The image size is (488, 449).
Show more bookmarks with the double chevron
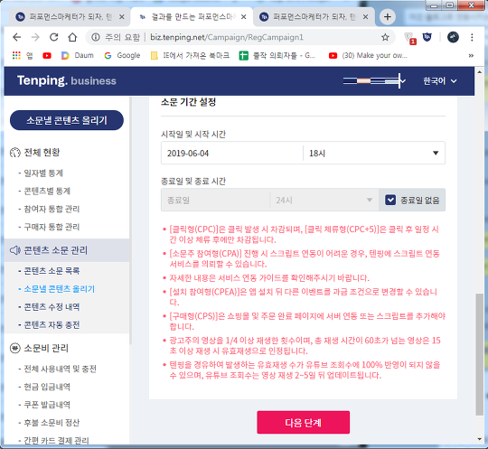click(471, 55)
